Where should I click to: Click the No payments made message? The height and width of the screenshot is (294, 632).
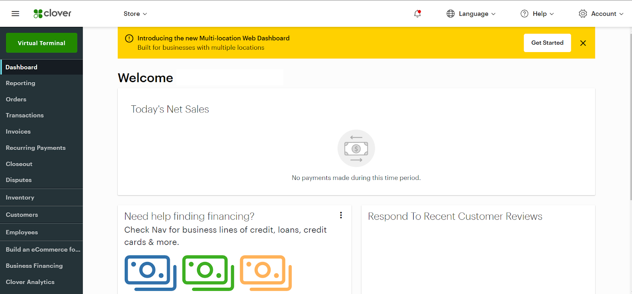[x=356, y=178]
